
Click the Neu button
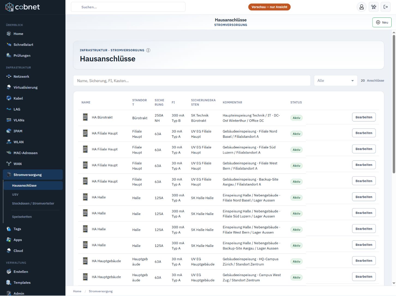coord(382,22)
